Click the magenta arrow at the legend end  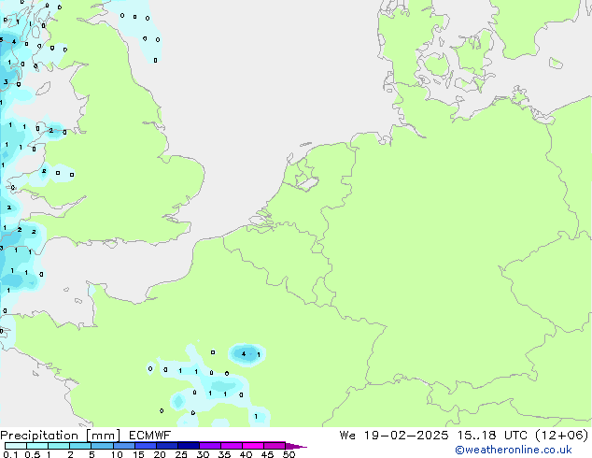click(x=297, y=446)
